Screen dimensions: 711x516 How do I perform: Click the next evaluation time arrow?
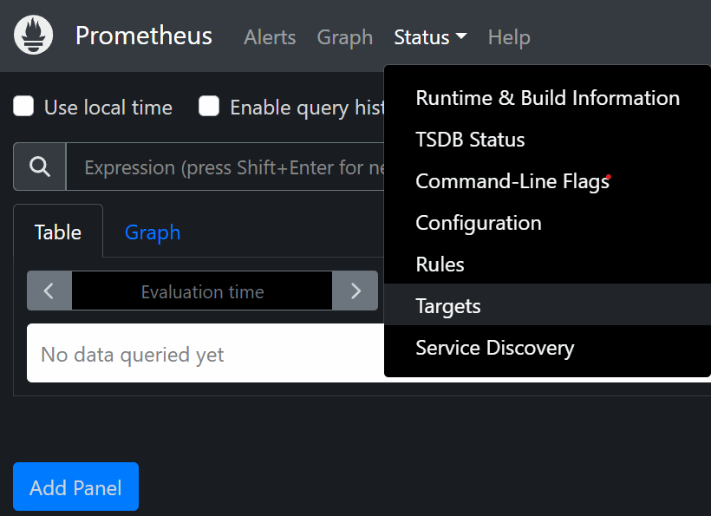[x=355, y=291]
